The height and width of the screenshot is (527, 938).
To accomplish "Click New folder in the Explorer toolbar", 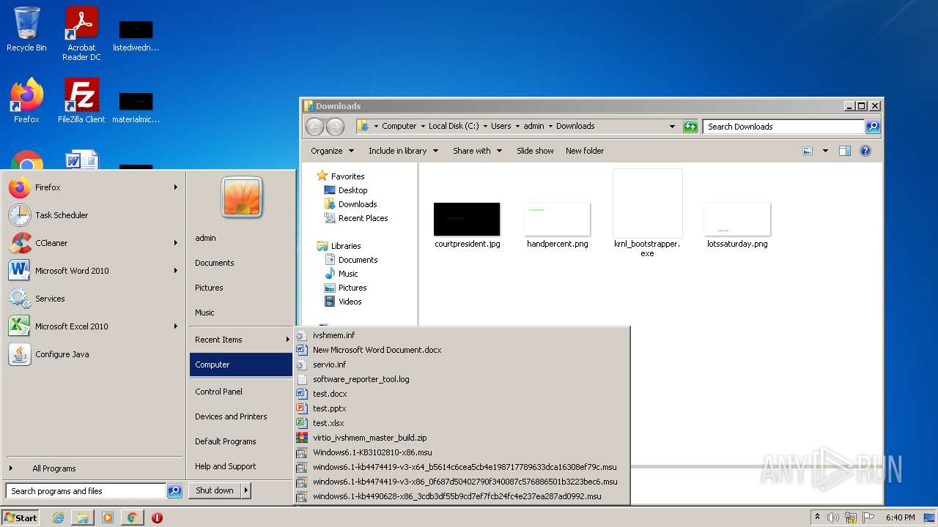I will pyautogui.click(x=585, y=151).
